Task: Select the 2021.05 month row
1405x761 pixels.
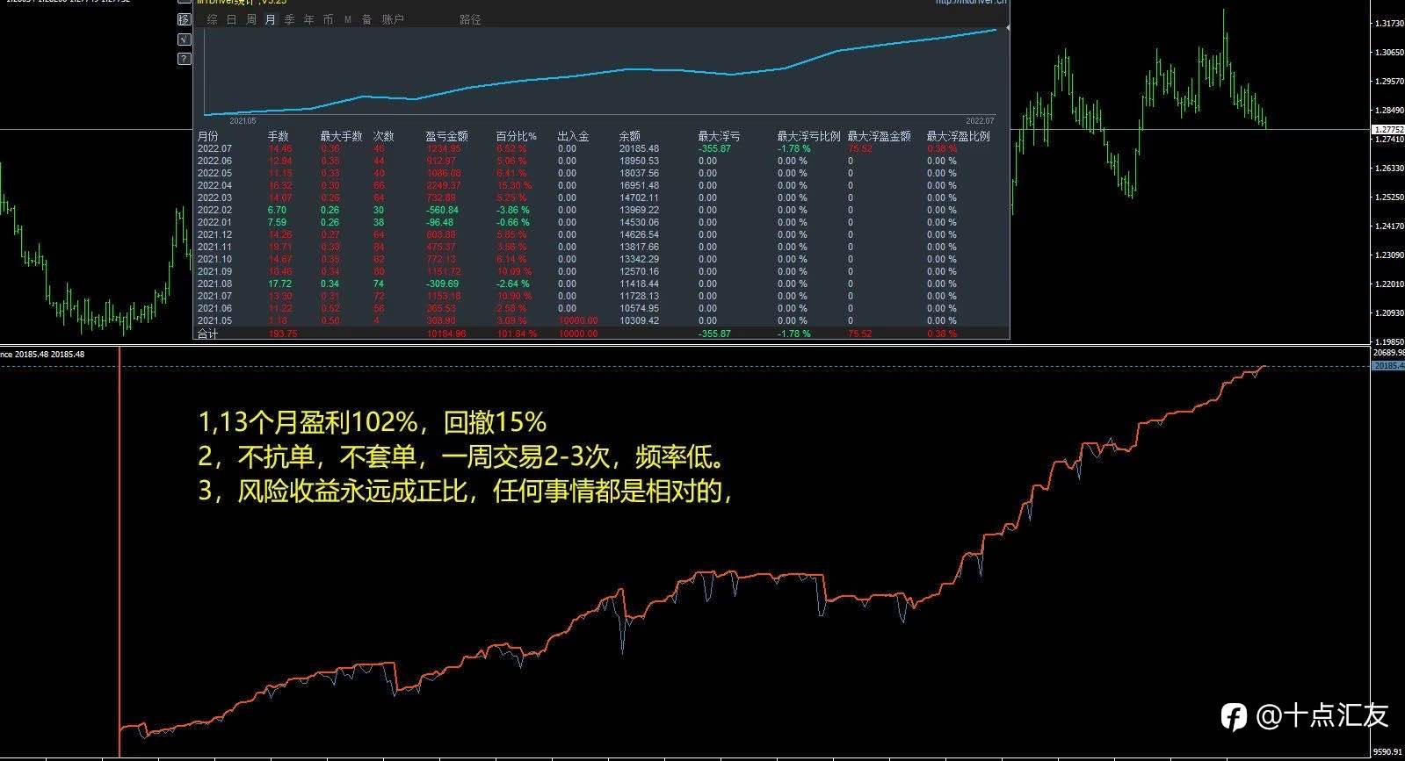Action: pyautogui.click(x=601, y=320)
